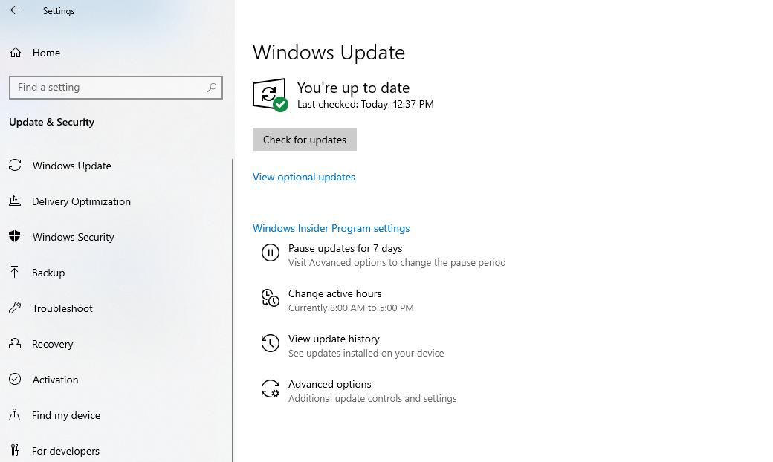Open View update history
Screen dimensions: 773x462
tap(334, 339)
